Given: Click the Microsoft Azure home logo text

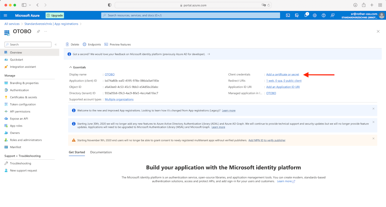Looking at the screenshot, I should tap(27, 15).
